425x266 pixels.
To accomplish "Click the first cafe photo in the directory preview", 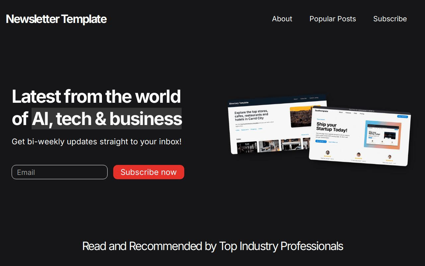I will tap(247, 148).
